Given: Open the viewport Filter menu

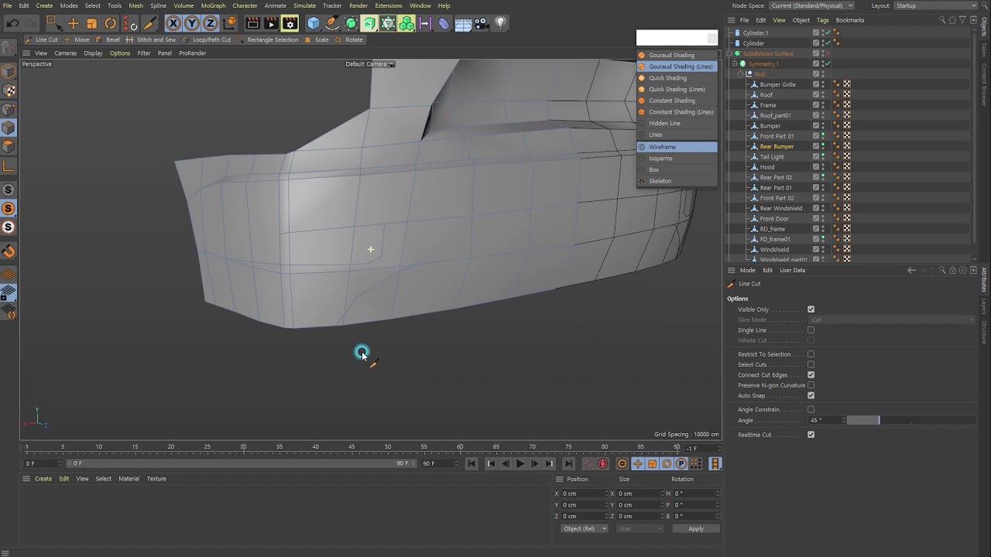Looking at the screenshot, I should point(144,53).
